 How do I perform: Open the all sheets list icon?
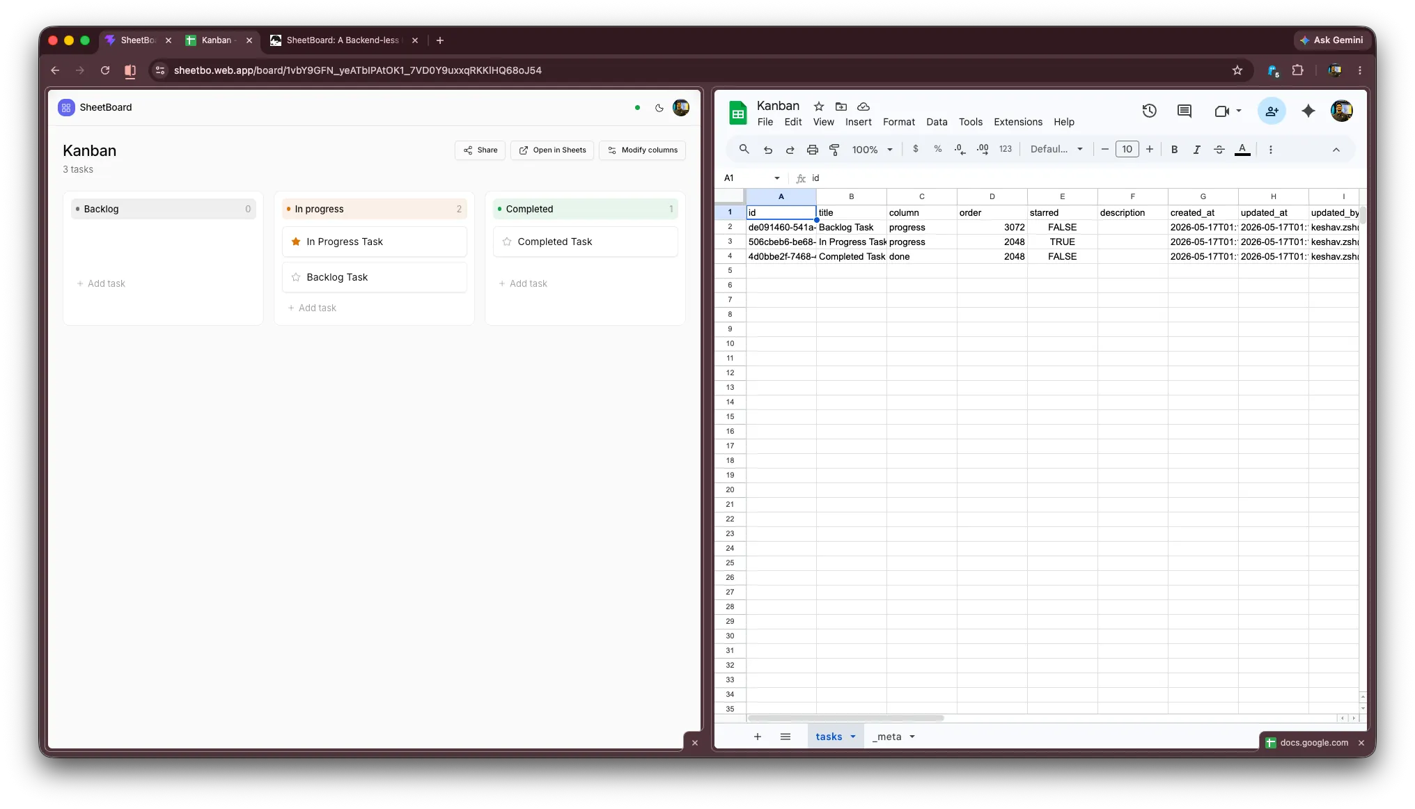point(785,737)
